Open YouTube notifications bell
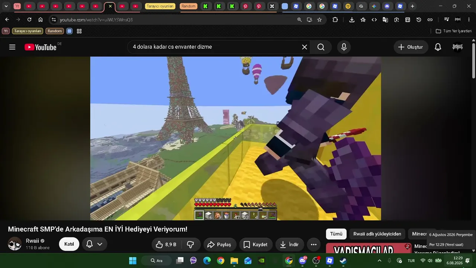476x268 pixels. [438, 47]
